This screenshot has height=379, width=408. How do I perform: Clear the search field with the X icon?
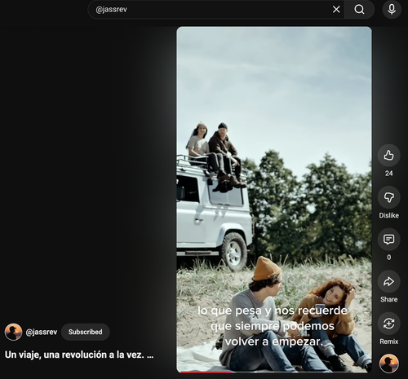tap(336, 10)
